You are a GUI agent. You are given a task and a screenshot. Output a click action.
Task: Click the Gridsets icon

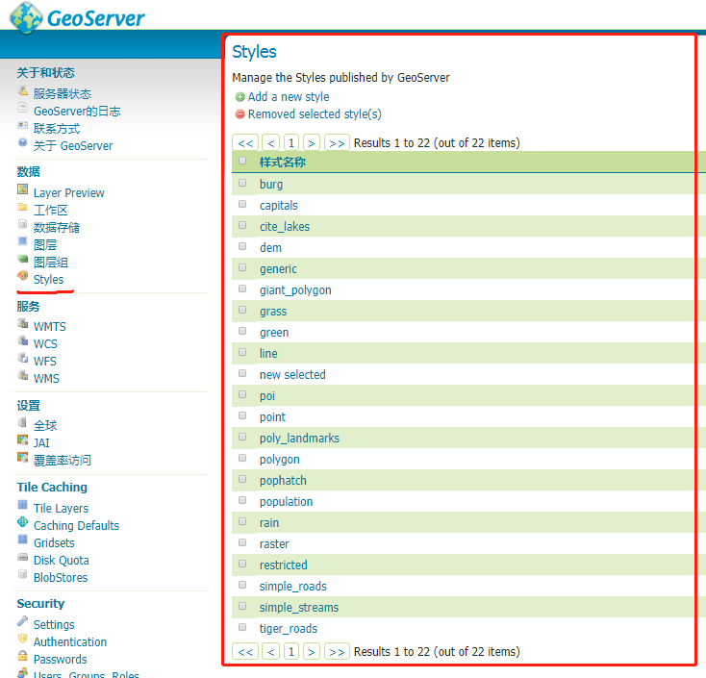coord(22,539)
